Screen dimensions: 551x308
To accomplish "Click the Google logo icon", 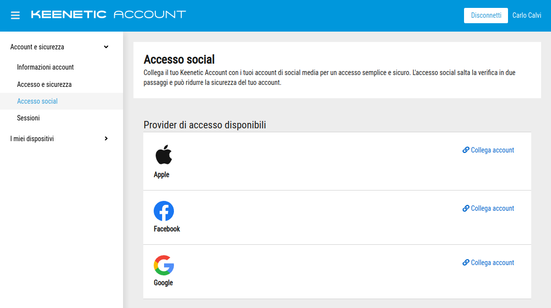I will 164,266.
